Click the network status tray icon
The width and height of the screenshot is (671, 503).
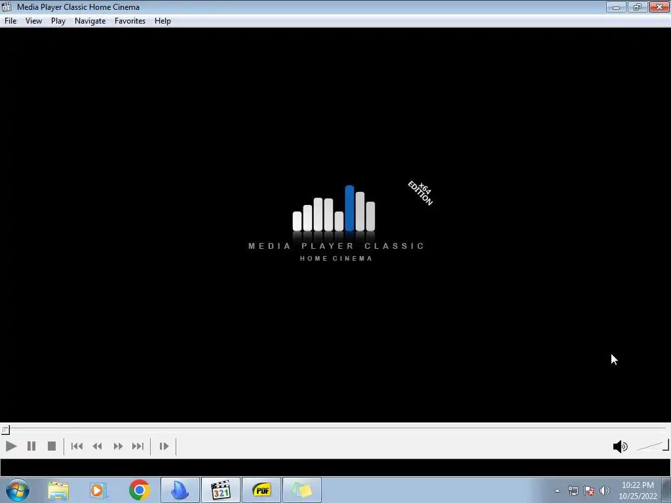click(573, 491)
